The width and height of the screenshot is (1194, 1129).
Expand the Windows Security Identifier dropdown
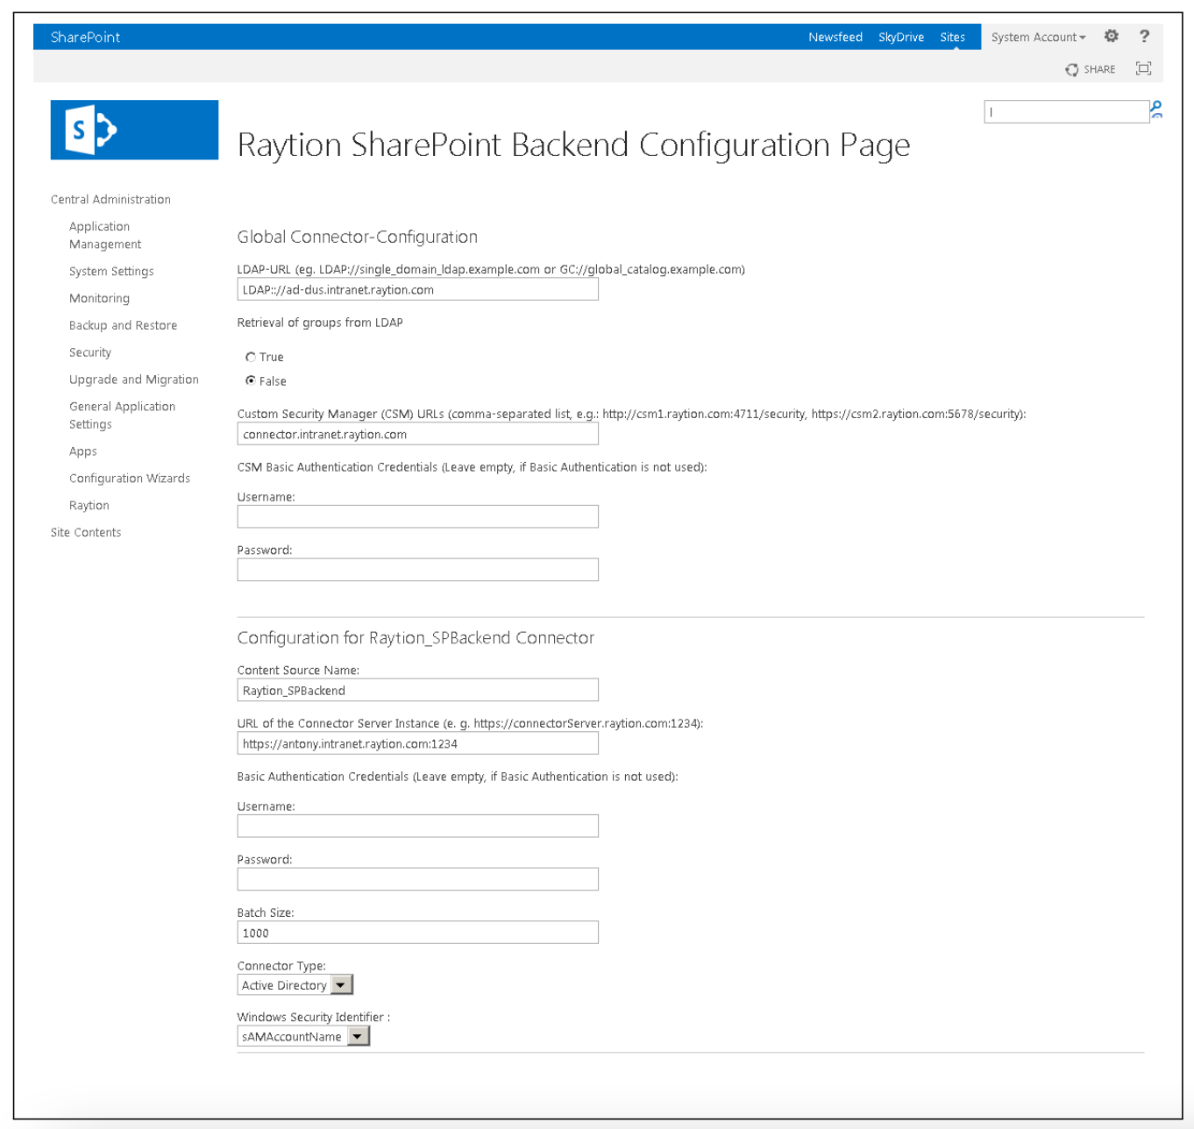tap(358, 1037)
